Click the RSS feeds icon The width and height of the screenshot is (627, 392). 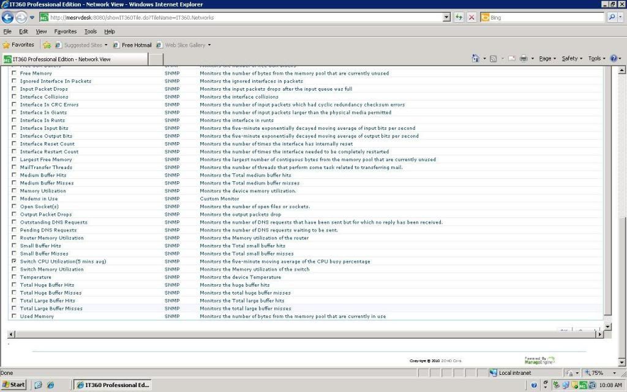click(494, 58)
